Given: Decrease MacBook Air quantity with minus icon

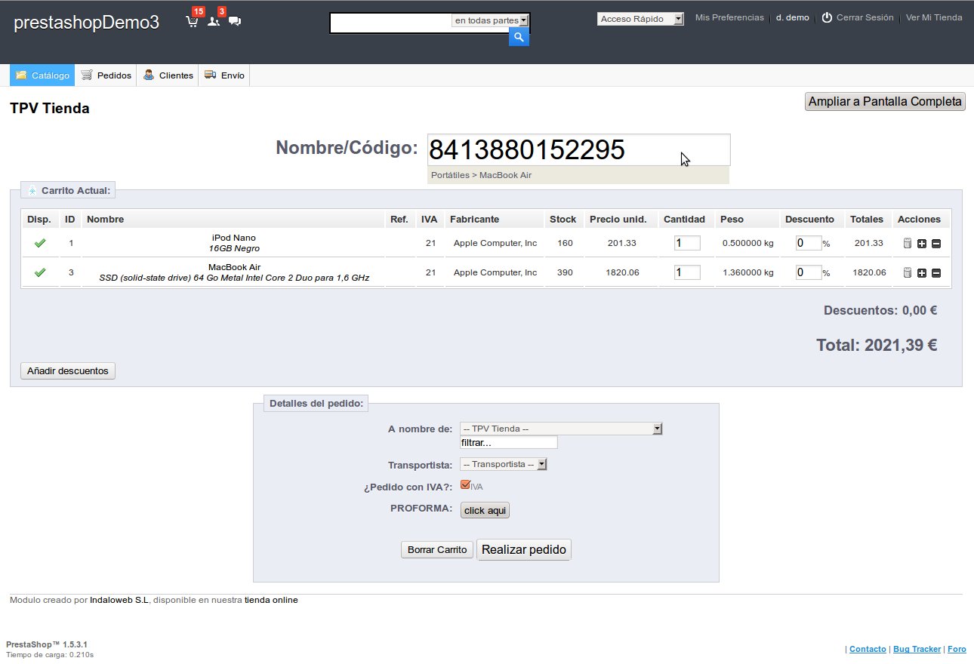Looking at the screenshot, I should click(936, 272).
